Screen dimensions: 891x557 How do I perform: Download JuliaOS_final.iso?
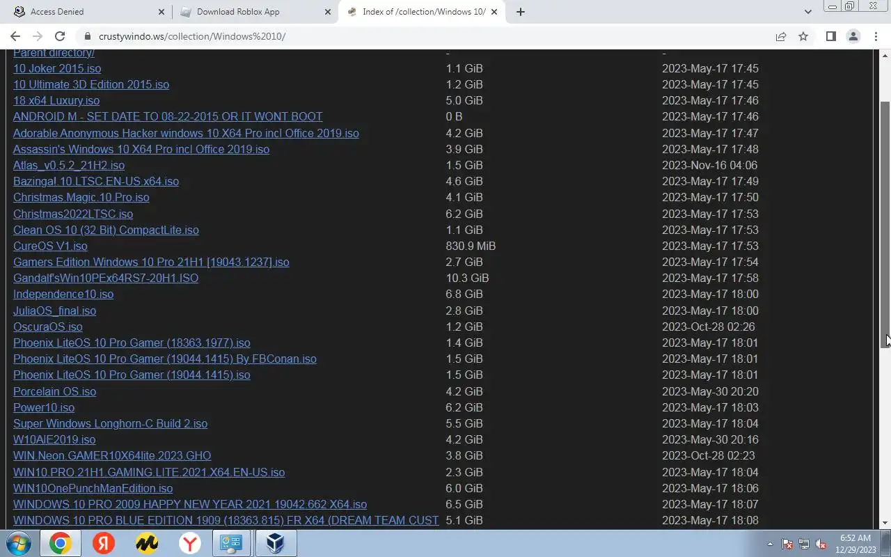[55, 311]
